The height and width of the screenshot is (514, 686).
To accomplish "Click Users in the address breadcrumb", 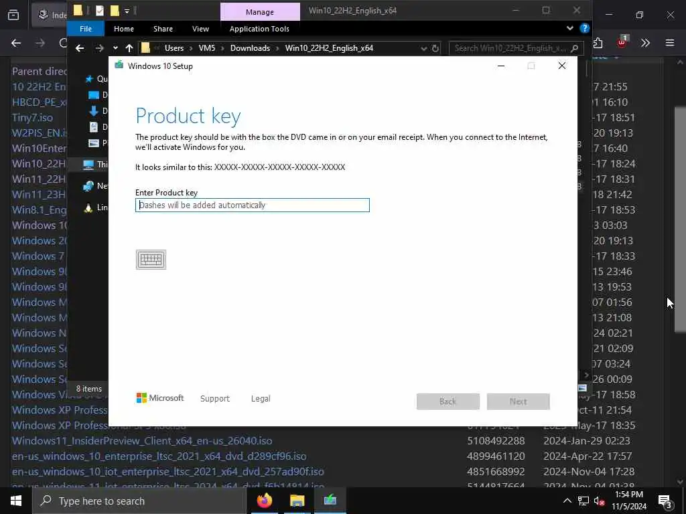I will tap(174, 48).
